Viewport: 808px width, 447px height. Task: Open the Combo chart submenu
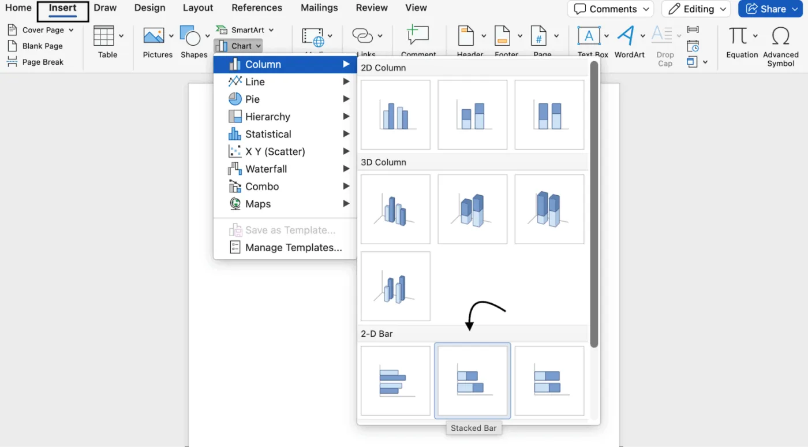(x=285, y=187)
